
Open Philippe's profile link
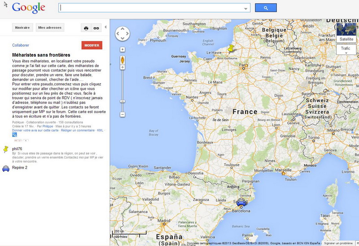click(x=48, y=126)
